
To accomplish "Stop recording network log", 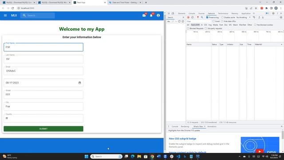I will pos(188,17).
